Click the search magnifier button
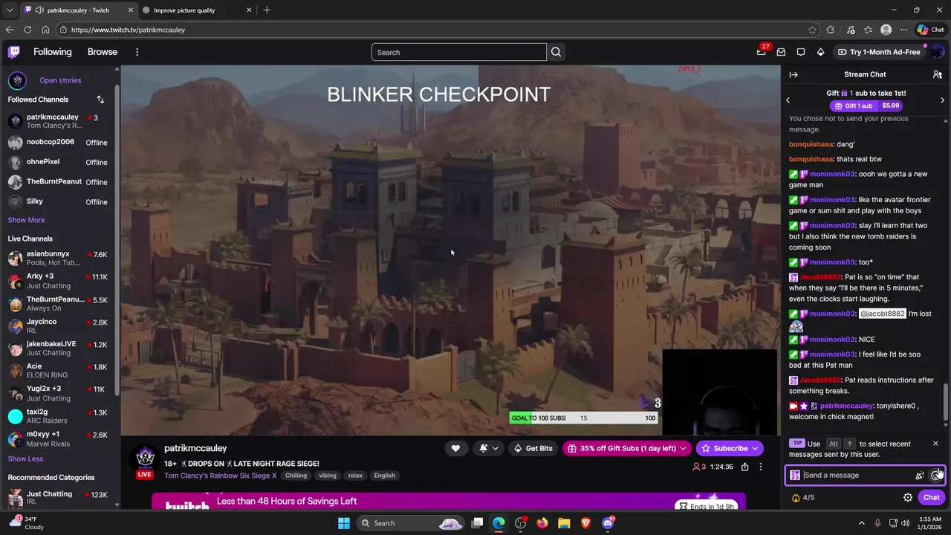The image size is (951, 535). coord(556,52)
